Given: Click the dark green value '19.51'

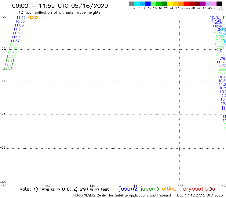Looking at the screenshot, I should click(9, 64).
